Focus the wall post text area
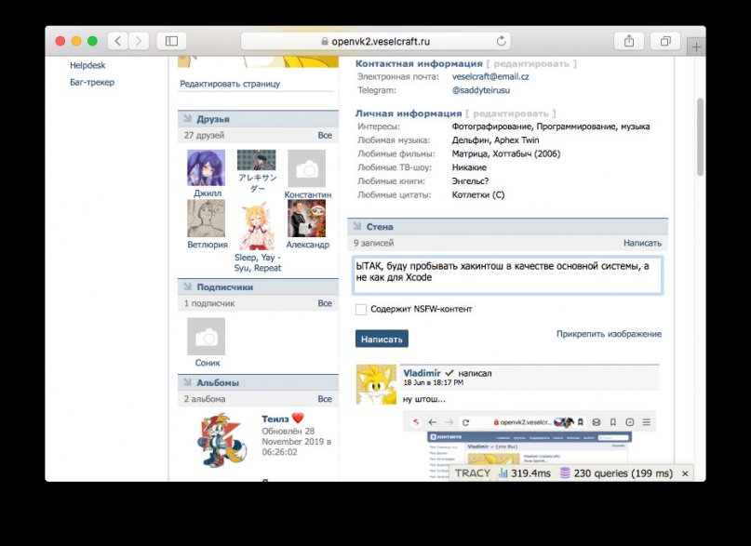751x546 pixels. 508,275
